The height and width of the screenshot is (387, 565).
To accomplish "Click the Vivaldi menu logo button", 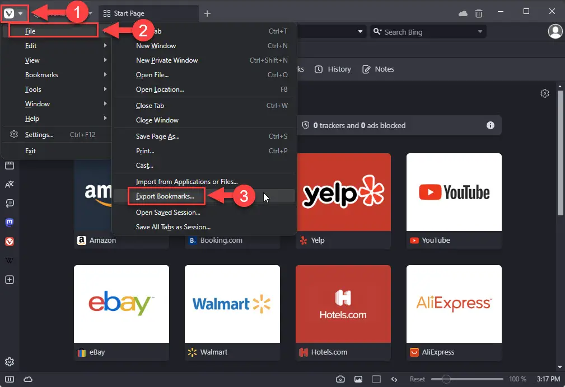I will [x=9, y=13].
